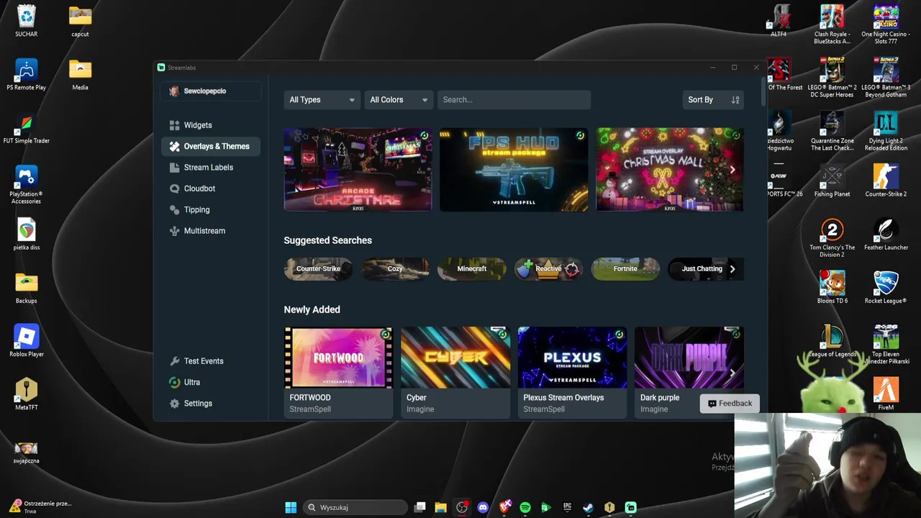Click the Imagine label under Cyber
The height and width of the screenshot is (518, 921).
(420, 409)
